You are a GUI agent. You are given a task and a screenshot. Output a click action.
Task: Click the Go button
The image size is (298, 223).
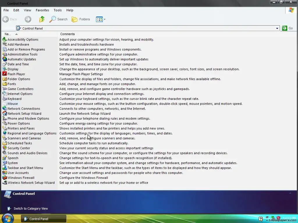[x=287, y=28]
